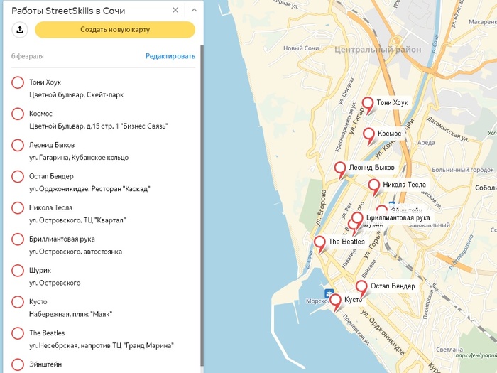Click address ул. Несебрская, напротив ТЦ "Гранд Марина"
The width and height of the screenshot is (497, 373).
point(102,346)
